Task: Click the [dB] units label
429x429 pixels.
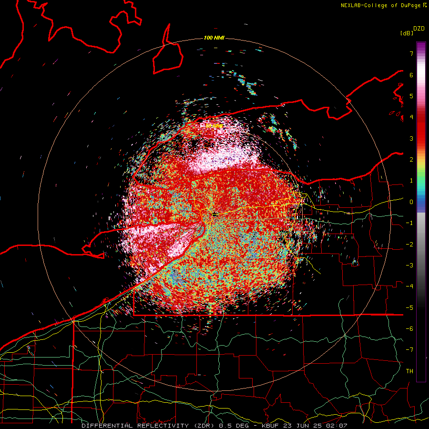Action: click(x=407, y=33)
